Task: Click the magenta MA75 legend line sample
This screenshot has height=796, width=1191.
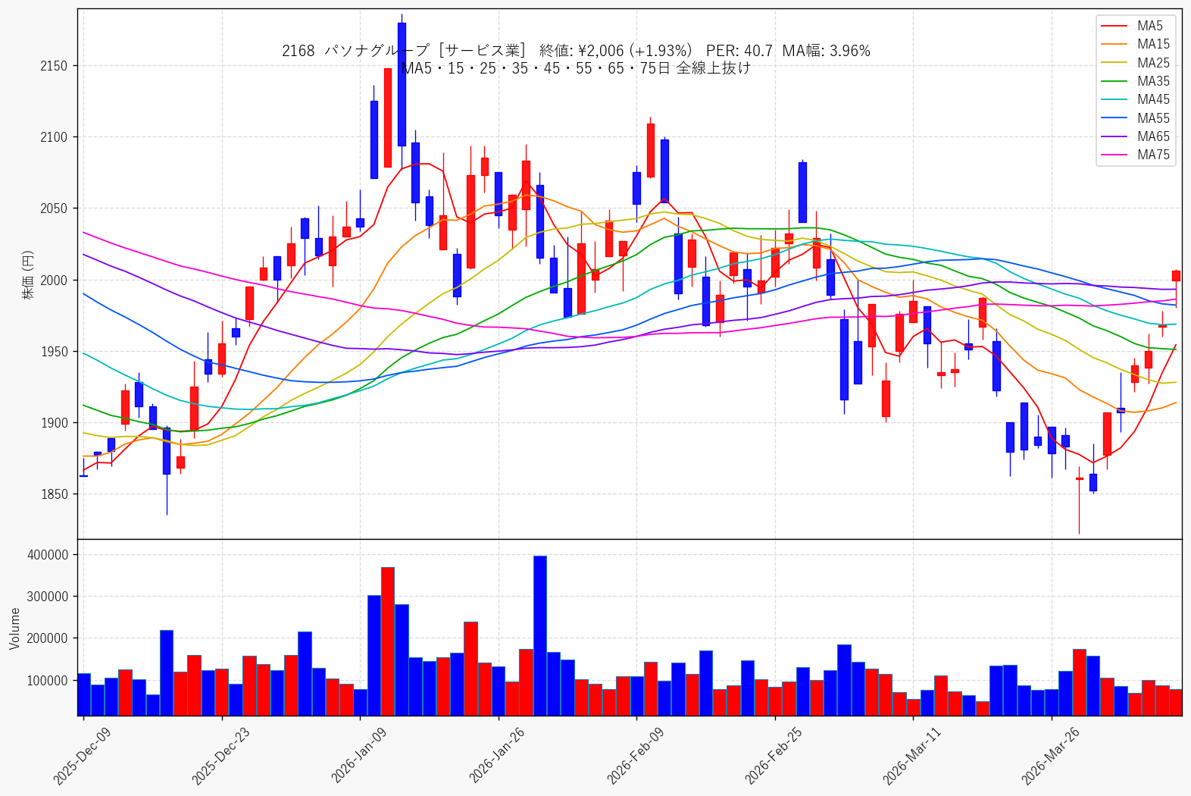Action: 1114,155
